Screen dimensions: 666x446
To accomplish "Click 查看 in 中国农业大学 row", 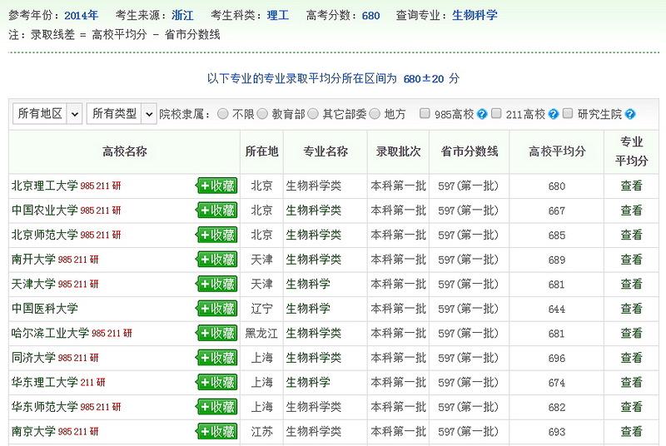I will coord(631,210).
